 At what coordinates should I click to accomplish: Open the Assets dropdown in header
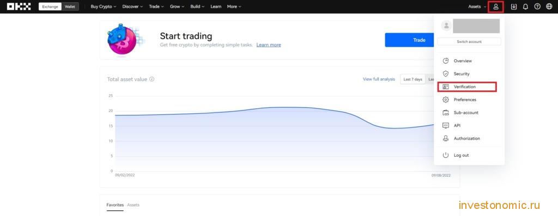click(477, 7)
